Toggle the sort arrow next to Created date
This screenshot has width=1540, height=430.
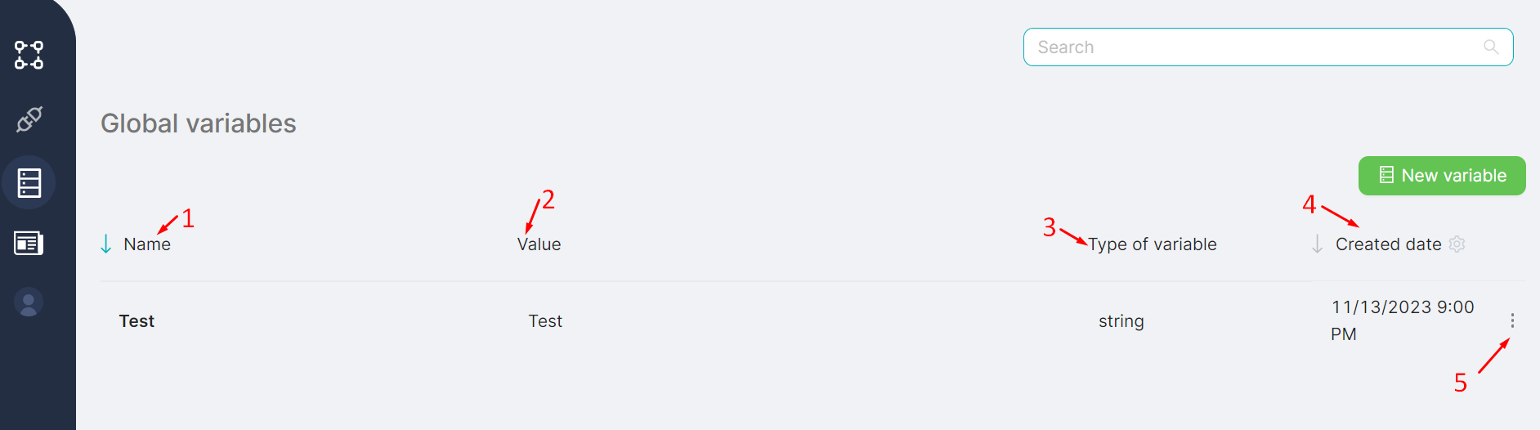coord(1317,244)
